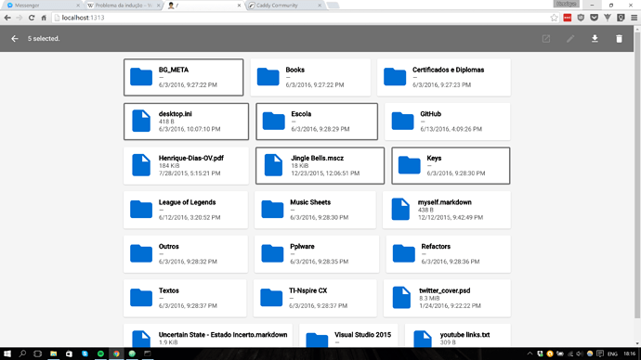Click the Outros folder icon
The width and height of the screenshot is (641, 360).
click(141, 253)
